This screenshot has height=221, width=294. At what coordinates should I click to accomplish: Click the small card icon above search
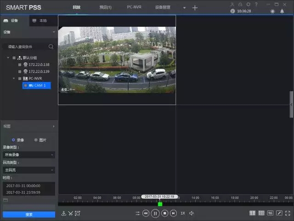(6, 200)
